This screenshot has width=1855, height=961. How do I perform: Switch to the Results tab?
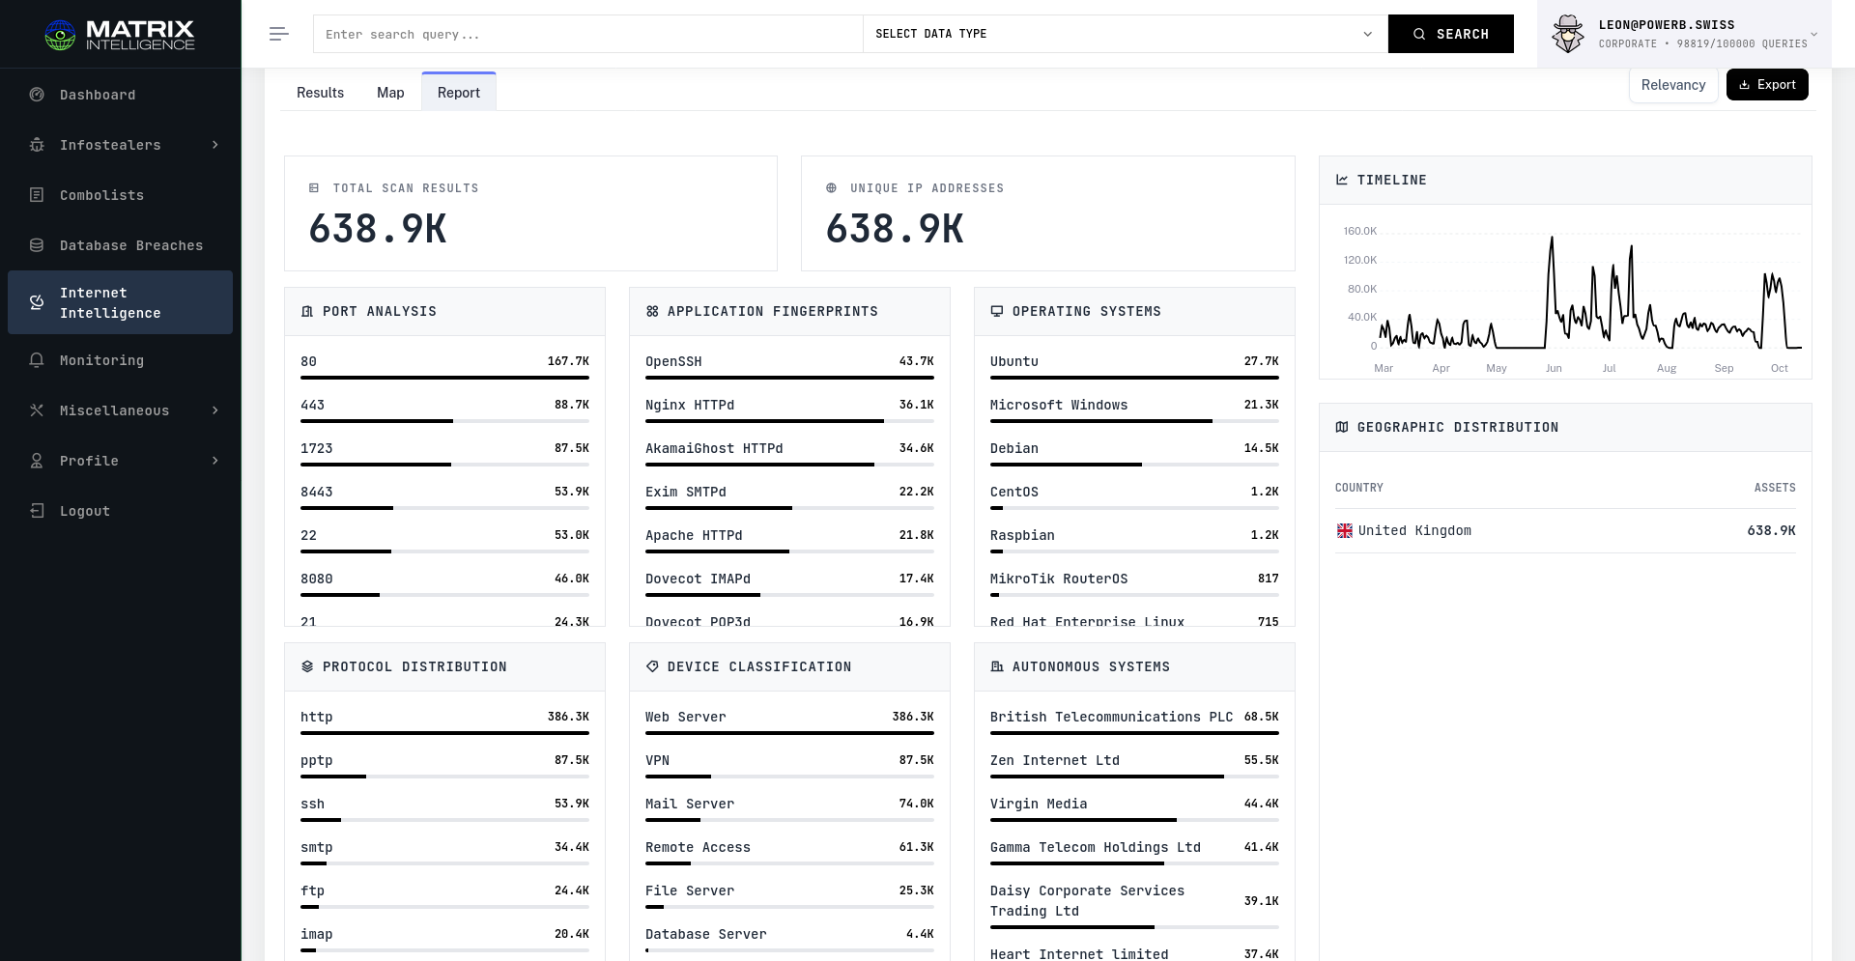click(x=320, y=93)
